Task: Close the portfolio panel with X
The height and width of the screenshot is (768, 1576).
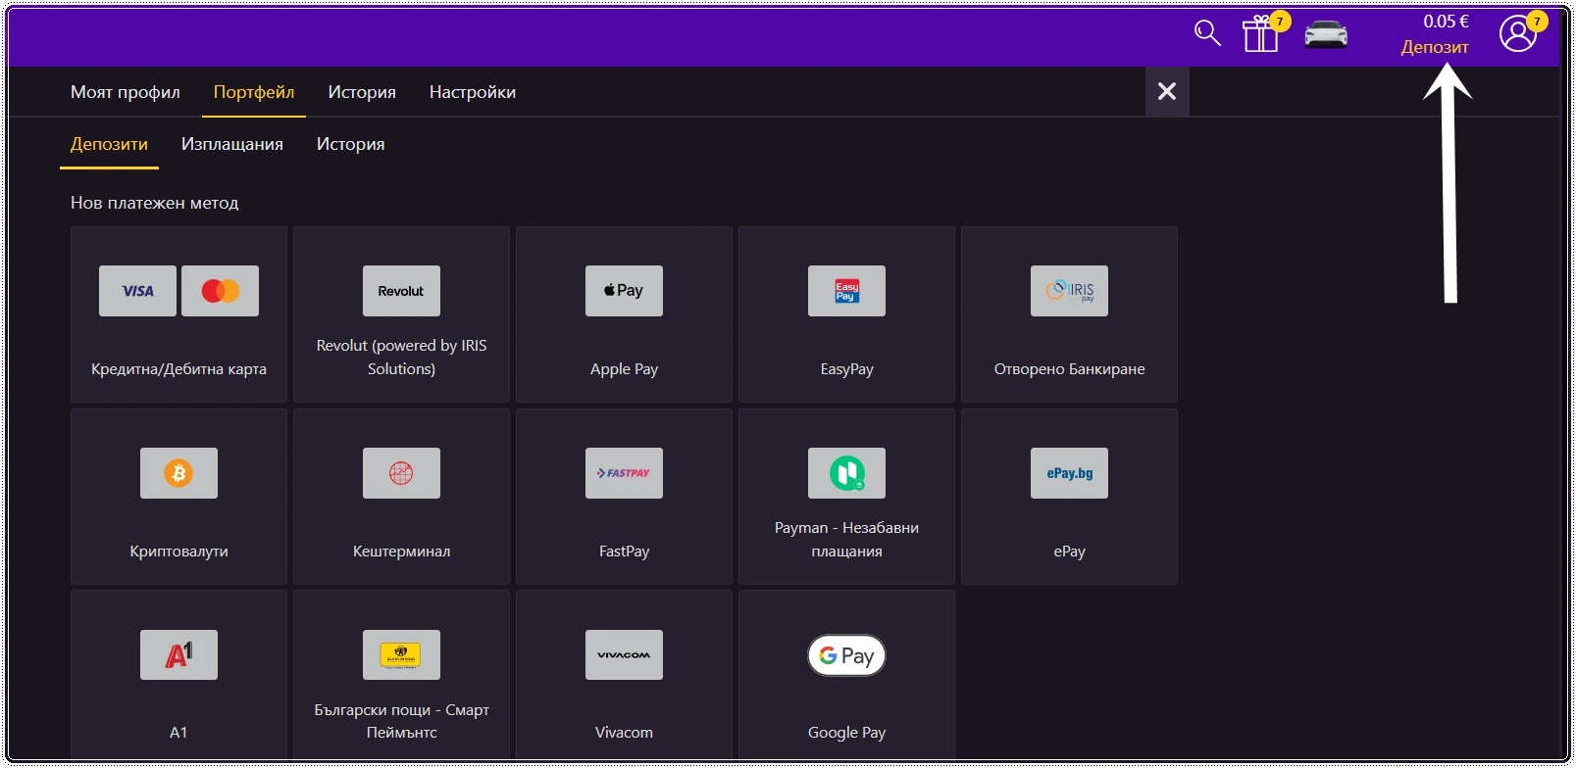Action: [x=1167, y=91]
